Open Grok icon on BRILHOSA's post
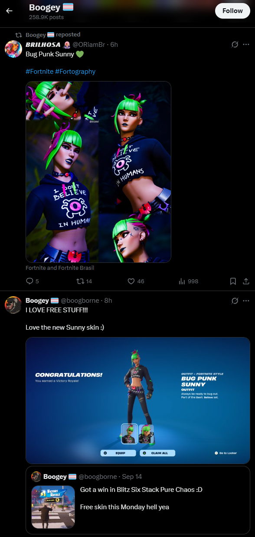 (235, 45)
